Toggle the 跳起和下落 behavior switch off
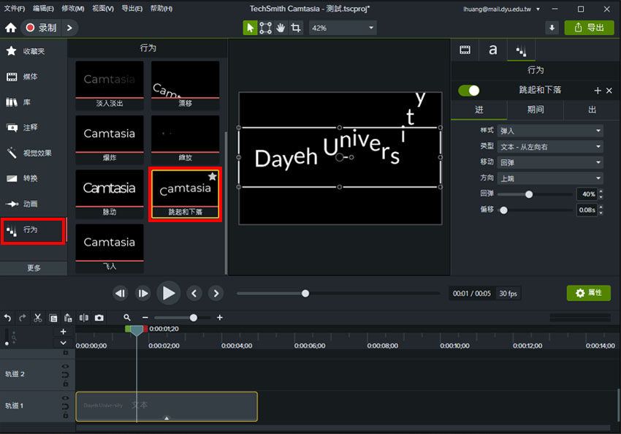The image size is (621, 434). pyautogui.click(x=469, y=91)
